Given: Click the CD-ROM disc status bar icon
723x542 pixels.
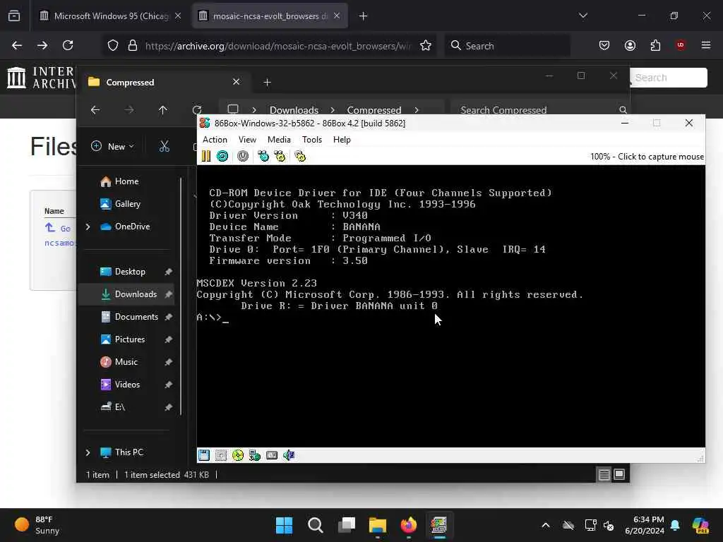Looking at the screenshot, I should 238,455.
